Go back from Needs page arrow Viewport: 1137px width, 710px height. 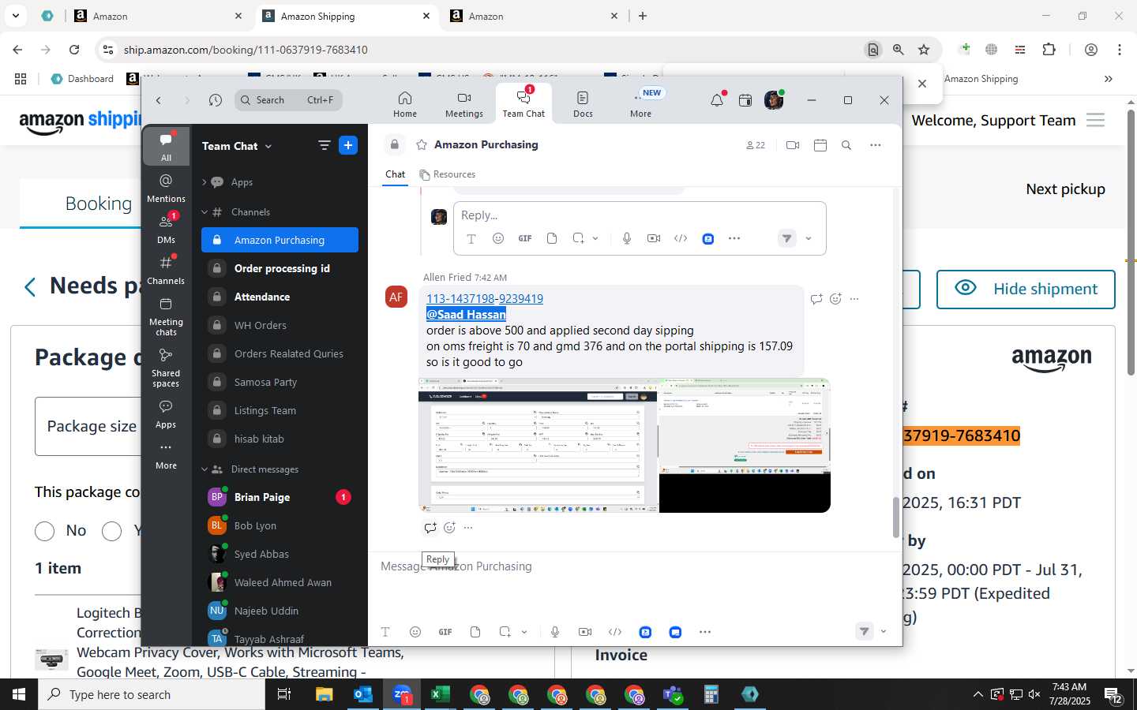pos(30,287)
